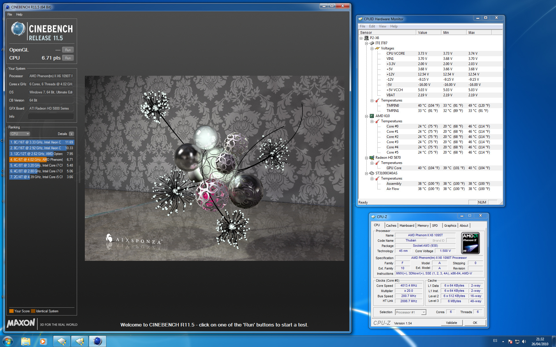Viewport: 556px width, 347px height.
Task: Open the Action Center flag icon in the tray
Action: point(510,342)
